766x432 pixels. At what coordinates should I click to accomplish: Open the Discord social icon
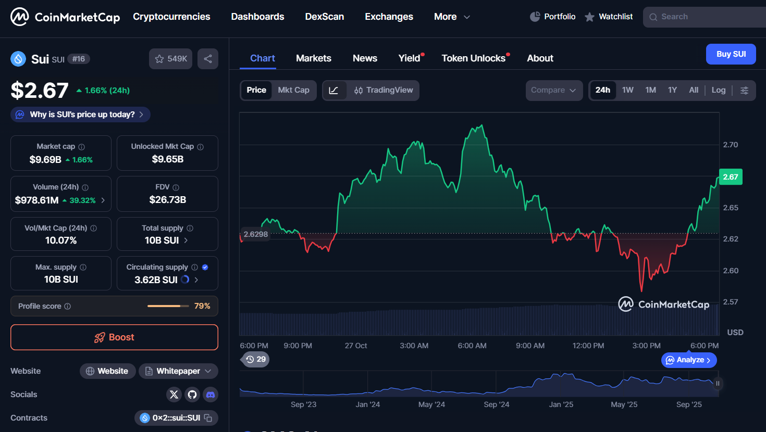pyautogui.click(x=211, y=395)
